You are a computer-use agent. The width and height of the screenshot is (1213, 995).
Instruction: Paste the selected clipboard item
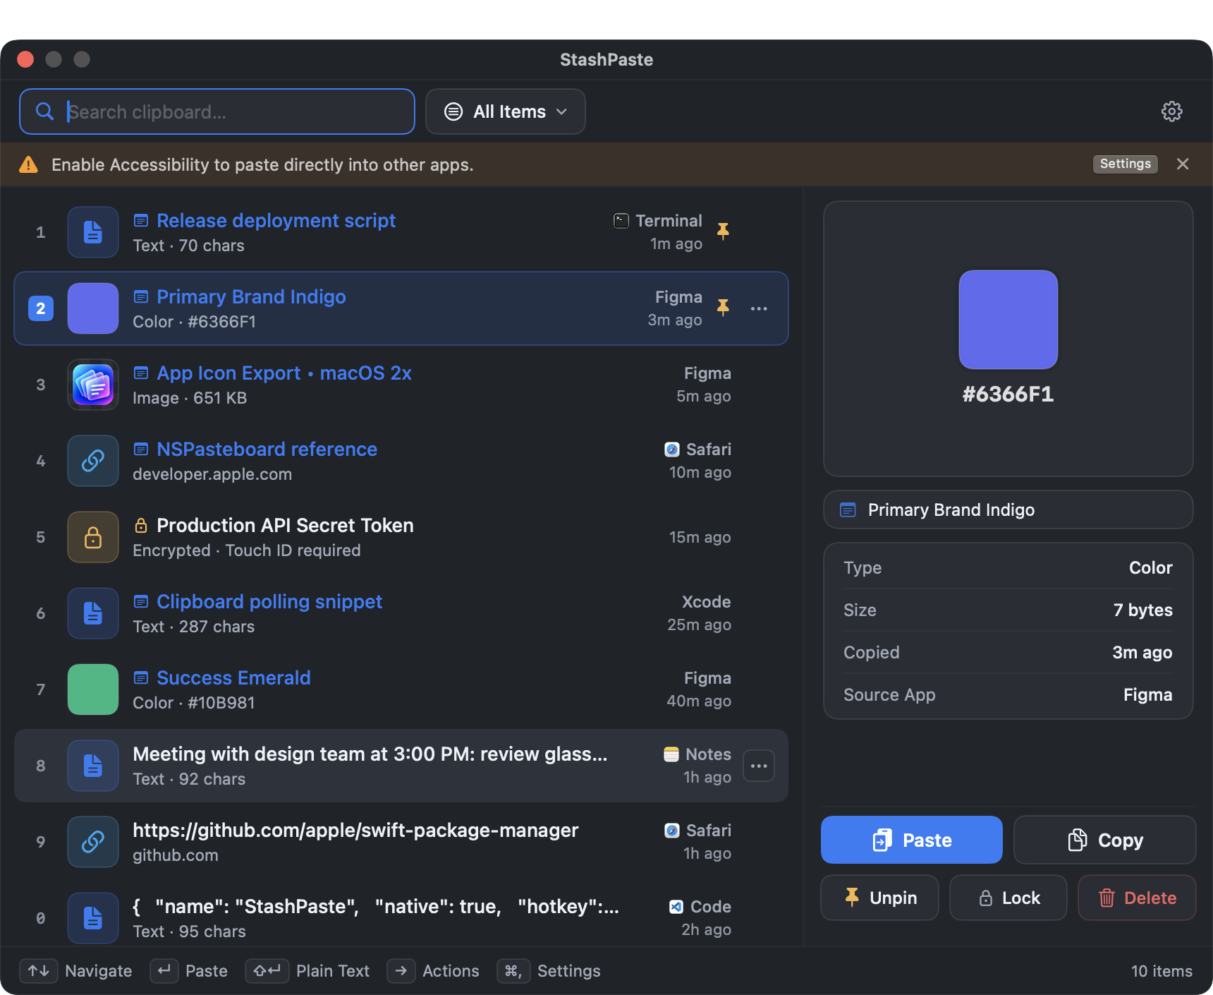pyautogui.click(x=912, y=840)
